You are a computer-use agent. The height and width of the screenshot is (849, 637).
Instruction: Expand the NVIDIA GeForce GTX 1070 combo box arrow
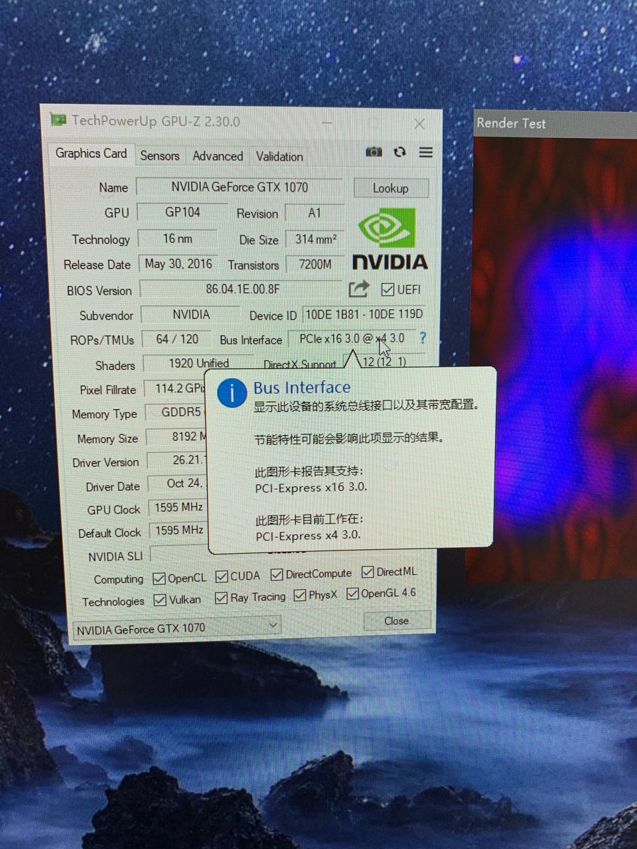(x=273, y=625)
